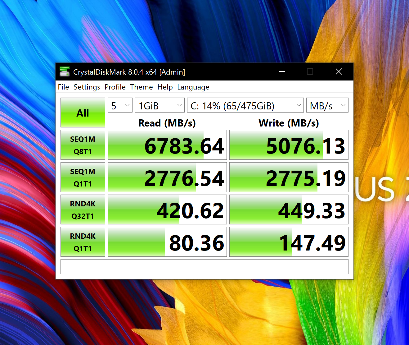Screen dimensions: 409x345
Task: Open the MB/s unit dropdown
Action: pos(327,105)
